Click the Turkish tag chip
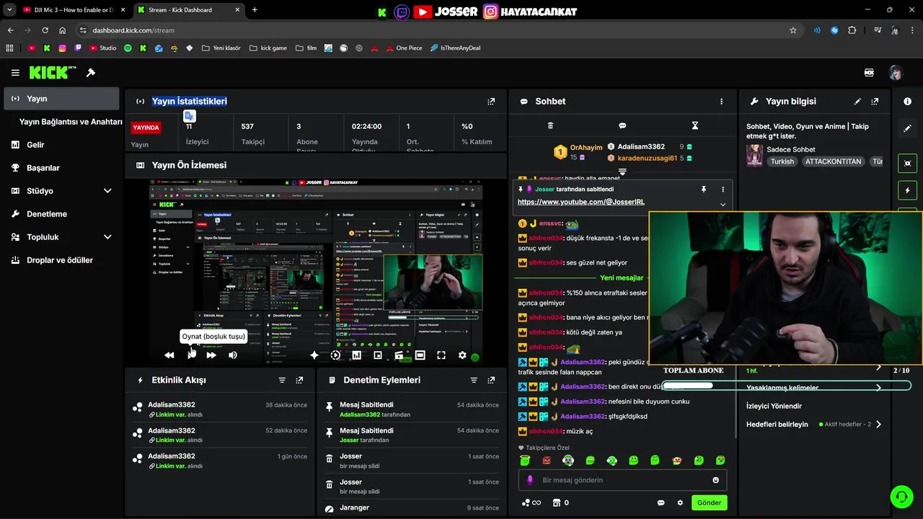 [x=782, y=161]
